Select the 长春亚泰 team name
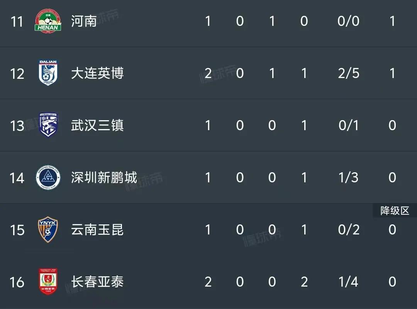Image resolution: width=417 pixels, height=309 pixels. (x=97, y=282)
